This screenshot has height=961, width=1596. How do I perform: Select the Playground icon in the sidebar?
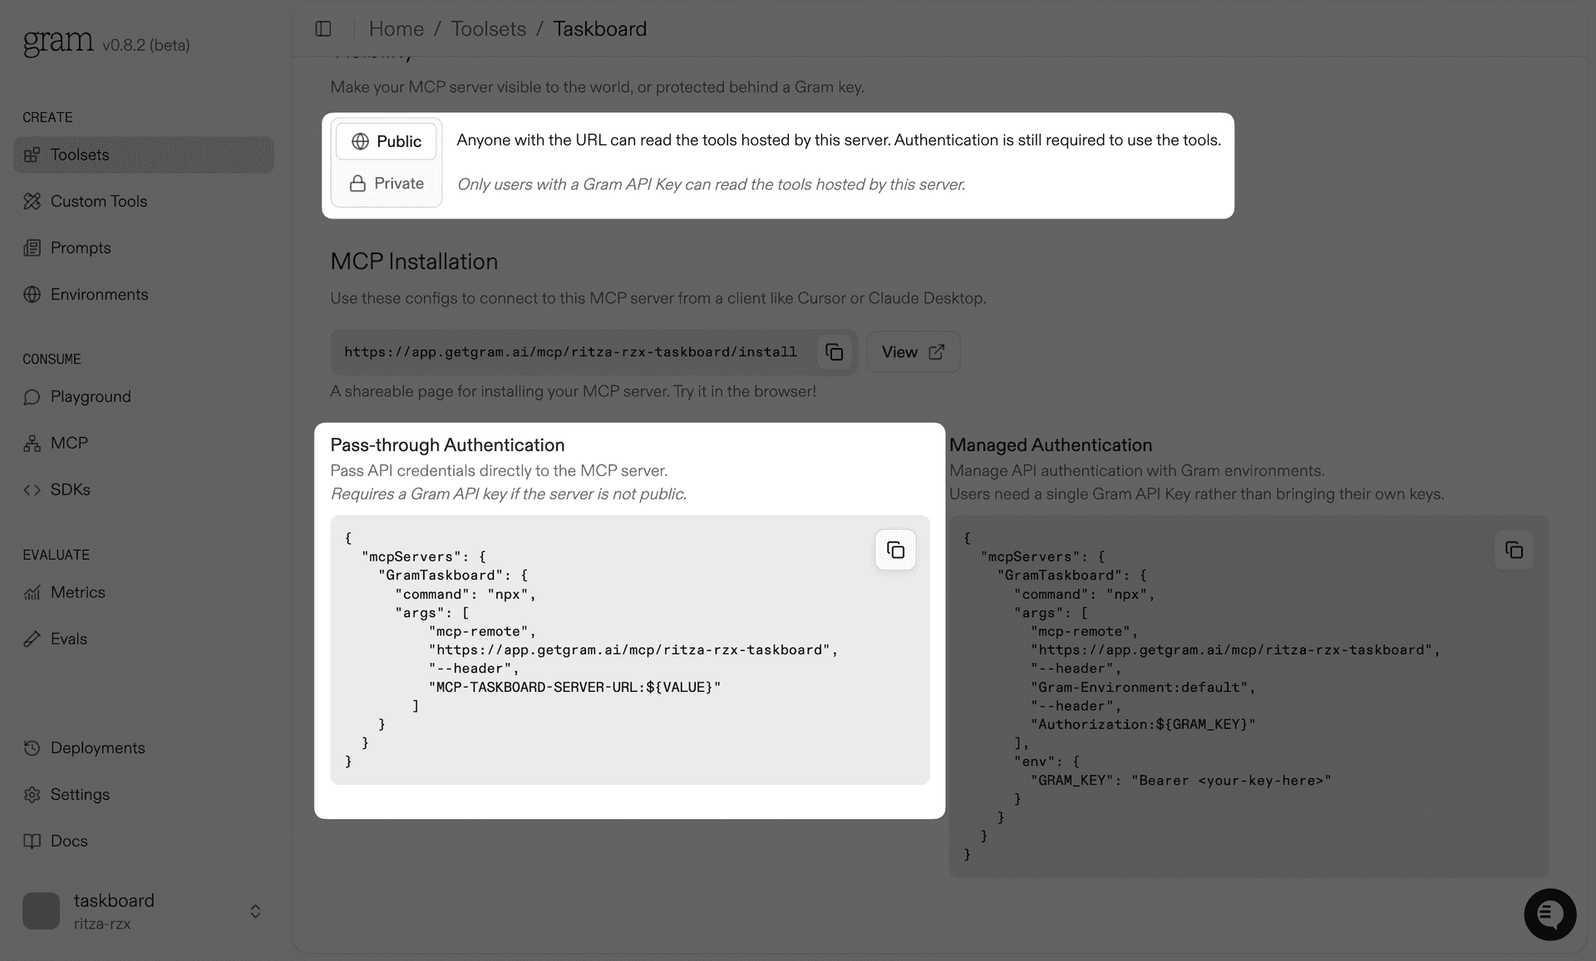pos(32,397)
